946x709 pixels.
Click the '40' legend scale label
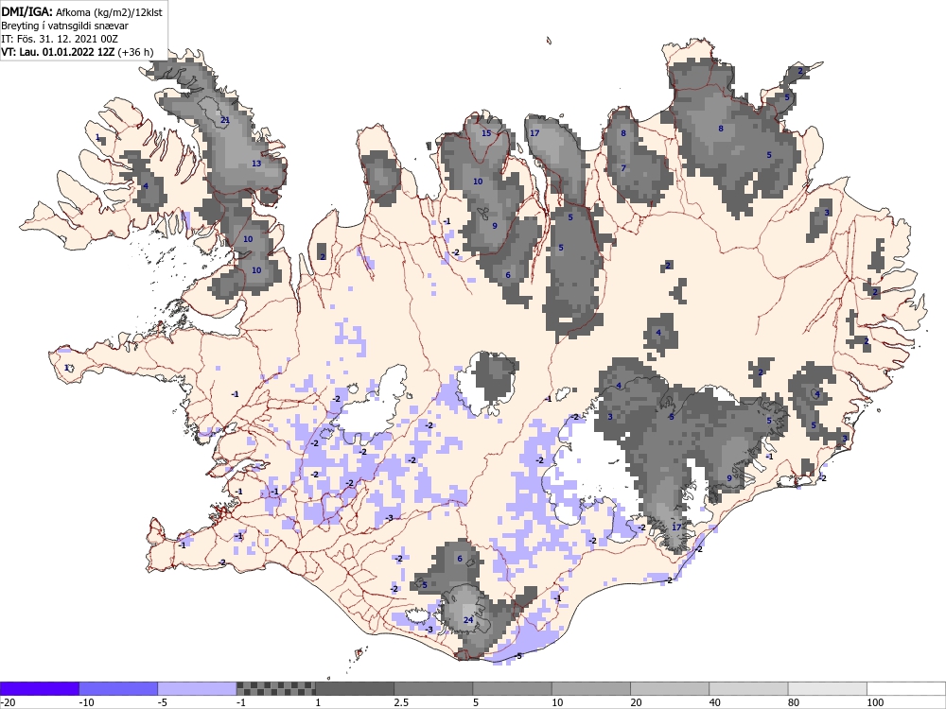(715, 702)
